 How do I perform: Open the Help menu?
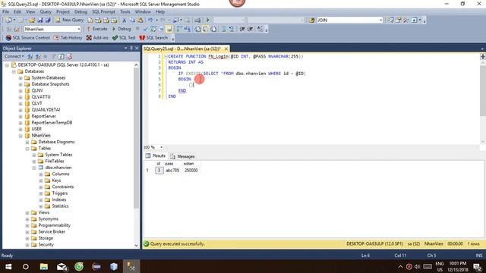coord(160,12)
